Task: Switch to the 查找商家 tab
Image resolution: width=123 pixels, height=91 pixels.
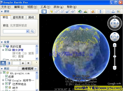Action: pos(18,17)
